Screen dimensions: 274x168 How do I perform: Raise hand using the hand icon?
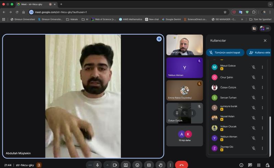160,165
